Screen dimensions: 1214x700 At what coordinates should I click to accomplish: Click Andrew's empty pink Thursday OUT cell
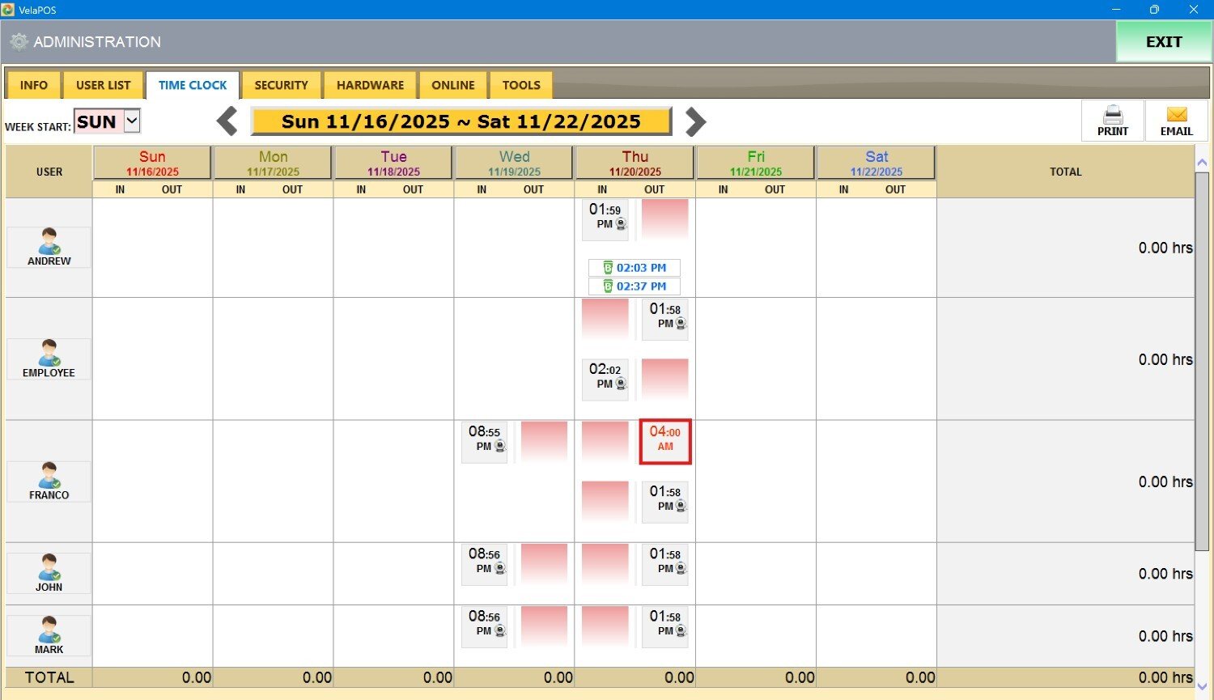coord(665,219)
